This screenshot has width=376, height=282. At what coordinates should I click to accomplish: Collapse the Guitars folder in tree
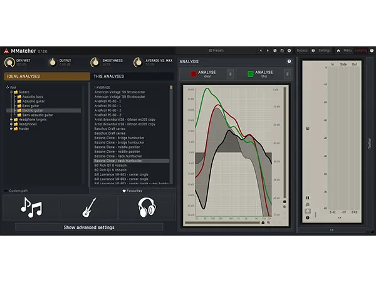[x=11, y=92]
